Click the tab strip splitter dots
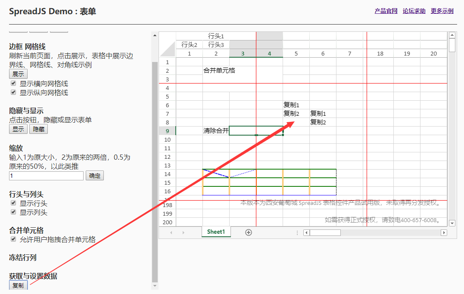 point(297,233)
